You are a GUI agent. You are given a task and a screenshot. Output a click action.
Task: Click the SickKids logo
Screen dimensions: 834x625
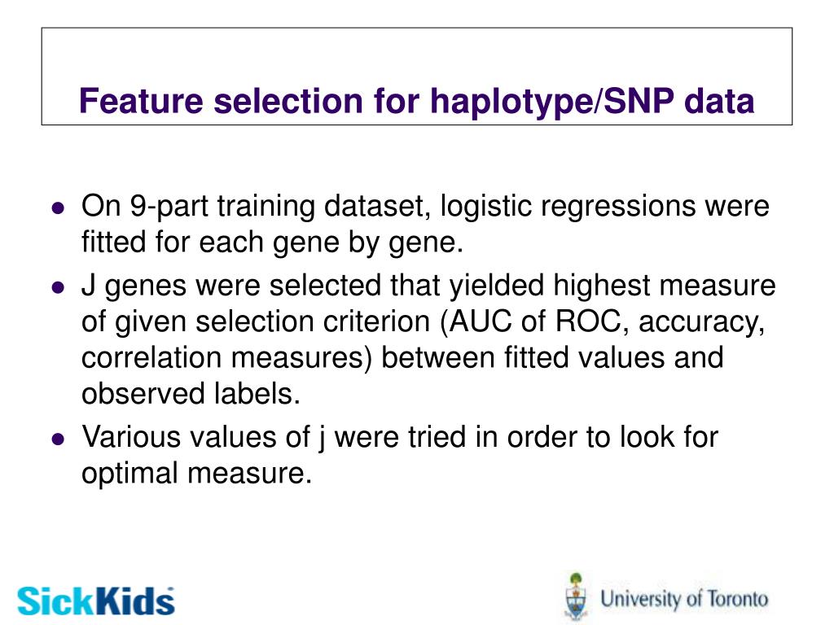click(x=96, y=601)
